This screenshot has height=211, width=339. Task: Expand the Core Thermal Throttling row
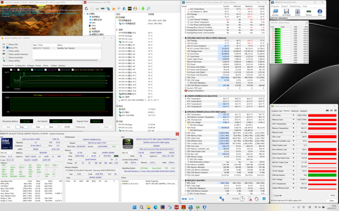tap(186, 20)
